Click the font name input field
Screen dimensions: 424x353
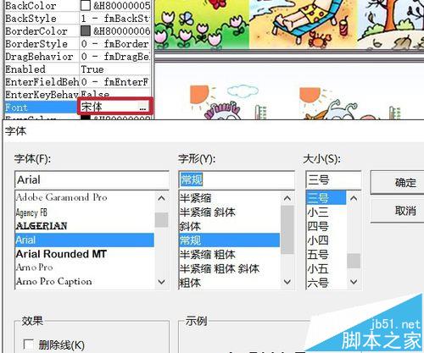point(92,179)
